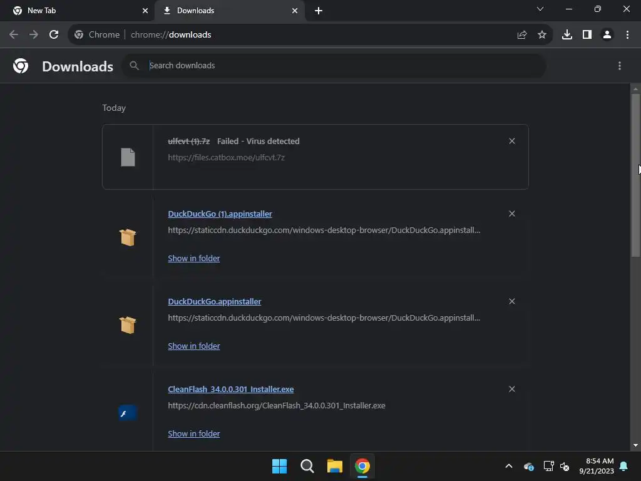Share this page icon in address bar
Screen dimensions: 641x481
click(522, 35)
